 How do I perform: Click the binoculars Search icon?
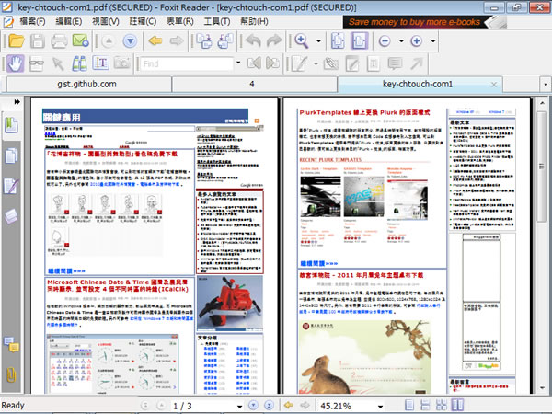coord(79,63)
